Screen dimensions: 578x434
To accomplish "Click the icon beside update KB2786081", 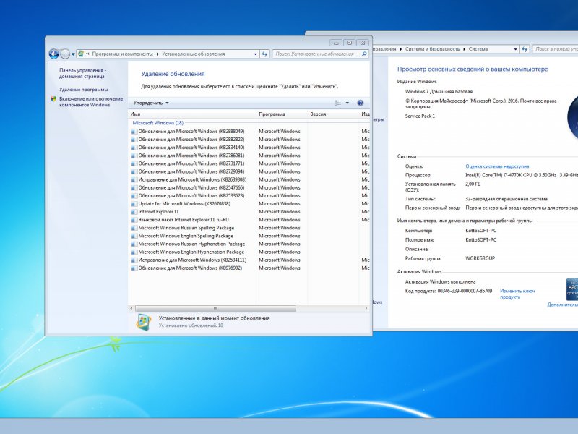I will pos(134,156).
